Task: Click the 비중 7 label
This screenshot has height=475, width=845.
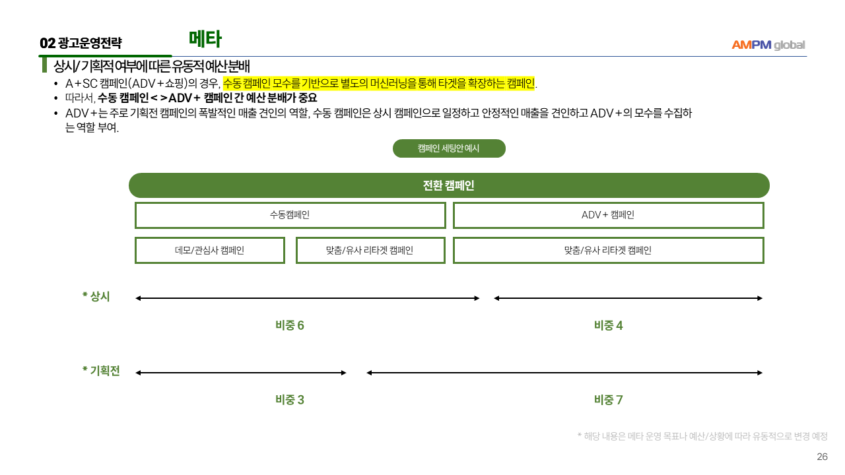Action: (x=608, y=400)
